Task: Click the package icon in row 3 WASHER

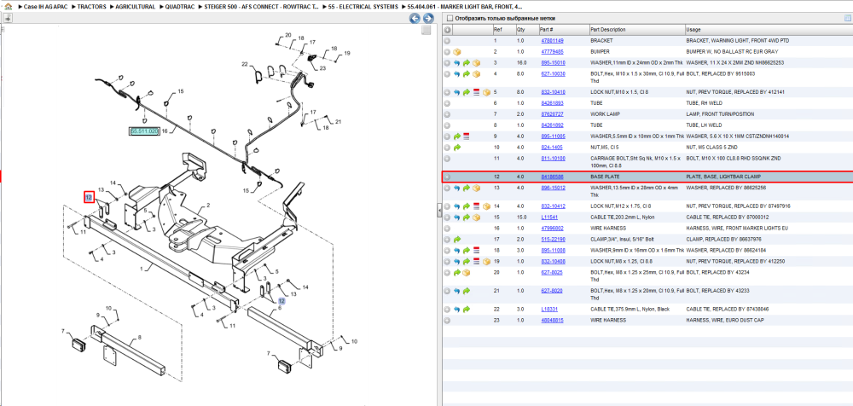Action: (477, 63)
